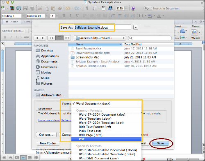Select PDF from format list
The image size is (205, 161).
(x=106, y=139)
